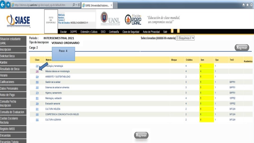This screenshot has width=254, height=143.
Task: Close the UANL browser tab
Action: pyautogui.click(x=111, y=5)
